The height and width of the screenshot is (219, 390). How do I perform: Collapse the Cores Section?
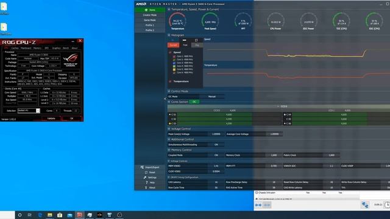[169, 102]
